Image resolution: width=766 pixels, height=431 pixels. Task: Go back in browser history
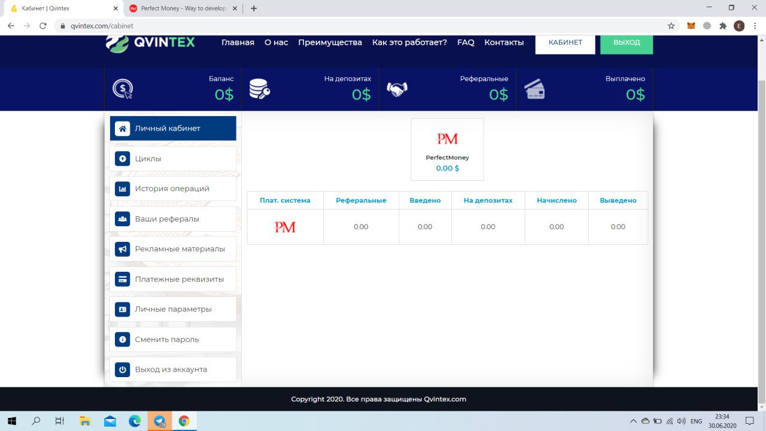[11, 26]
